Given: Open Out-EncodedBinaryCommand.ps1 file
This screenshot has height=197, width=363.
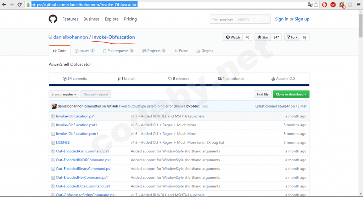Looking at the screenshot, I should click(x=84, y=169).
